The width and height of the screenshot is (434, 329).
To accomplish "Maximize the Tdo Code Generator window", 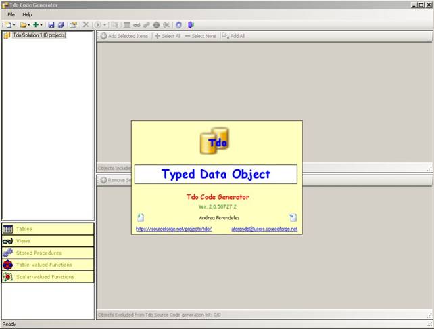I will click(421, 5).
